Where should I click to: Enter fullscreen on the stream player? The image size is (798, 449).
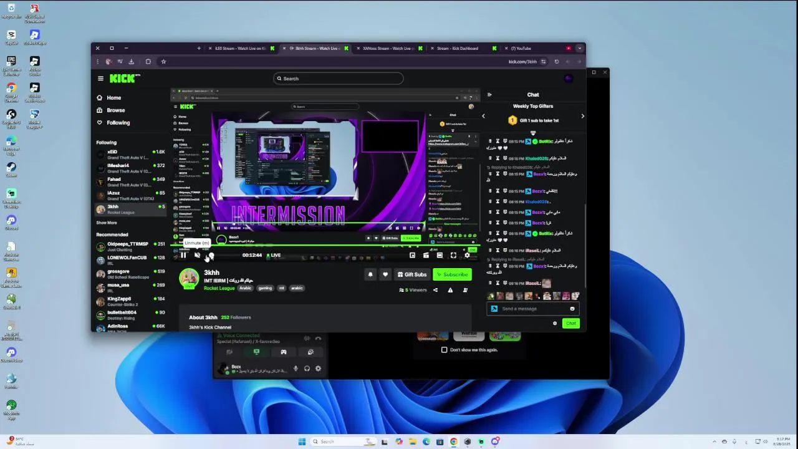(x=453, y=255)
